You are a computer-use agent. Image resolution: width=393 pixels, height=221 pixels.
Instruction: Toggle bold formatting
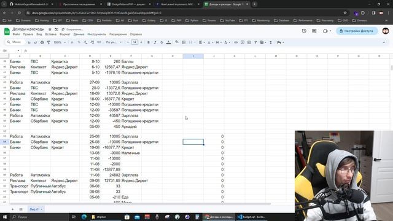(x=149, y=42)
